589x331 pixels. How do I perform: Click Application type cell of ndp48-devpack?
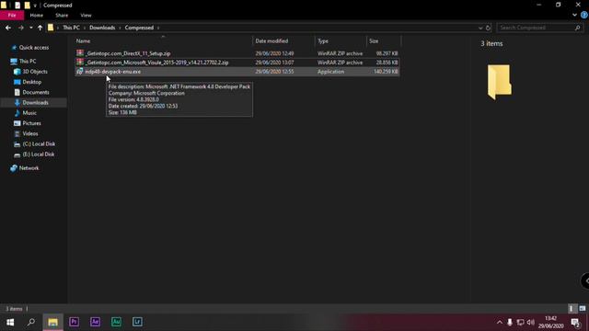pyautogui.click(x=330, y=72)
